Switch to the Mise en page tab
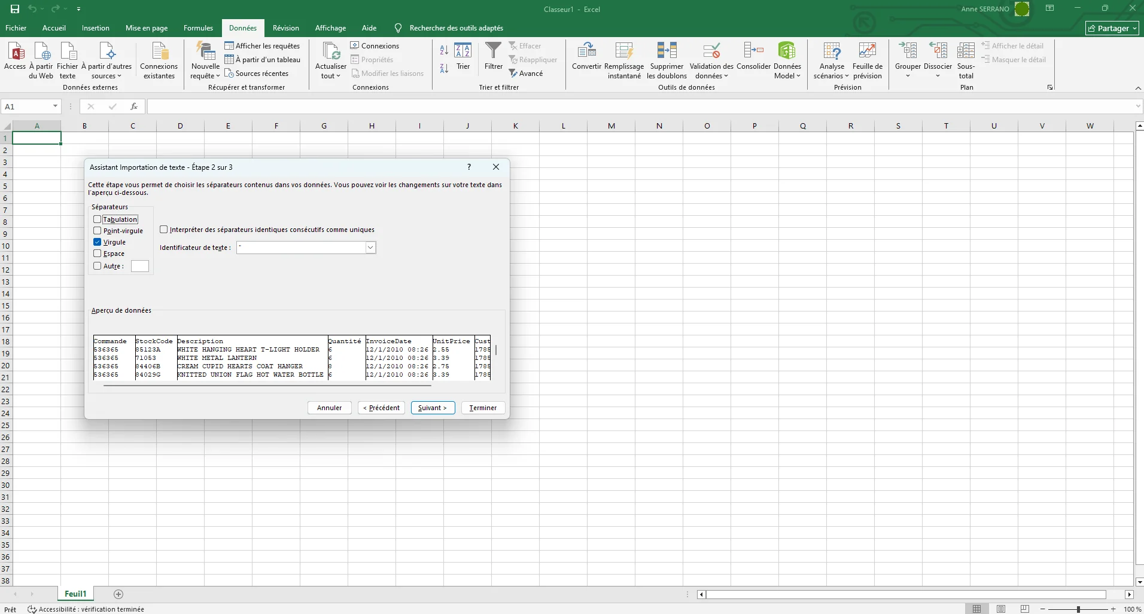Image resolution: width=1144 pixels, height=614 pixels. point(147,28)
